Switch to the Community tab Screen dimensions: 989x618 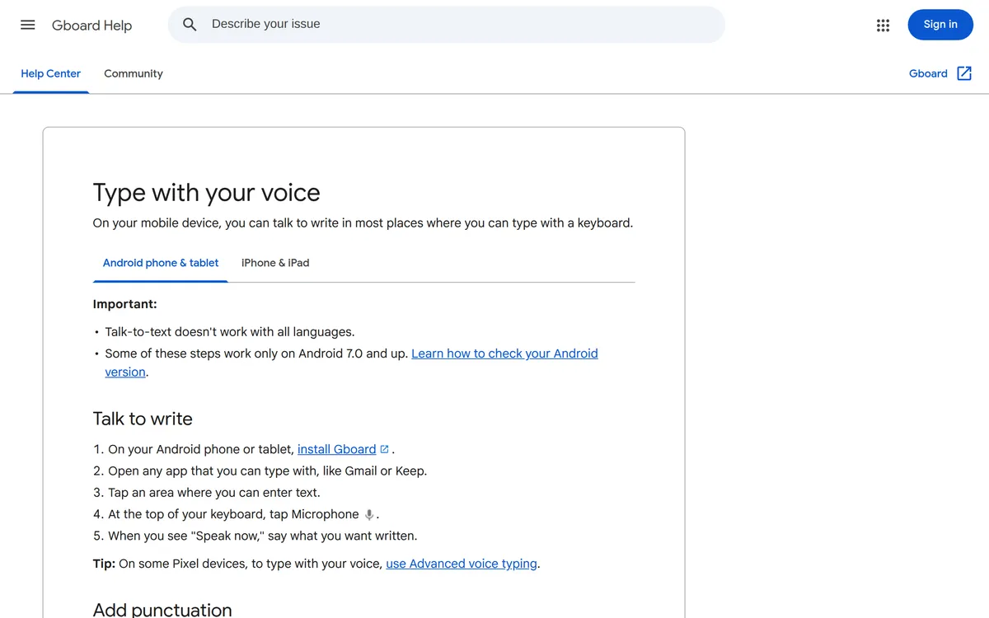(x=134, y=73)
